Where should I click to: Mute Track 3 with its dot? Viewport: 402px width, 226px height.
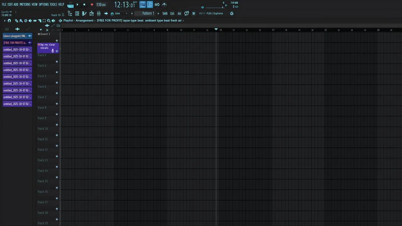57,62
